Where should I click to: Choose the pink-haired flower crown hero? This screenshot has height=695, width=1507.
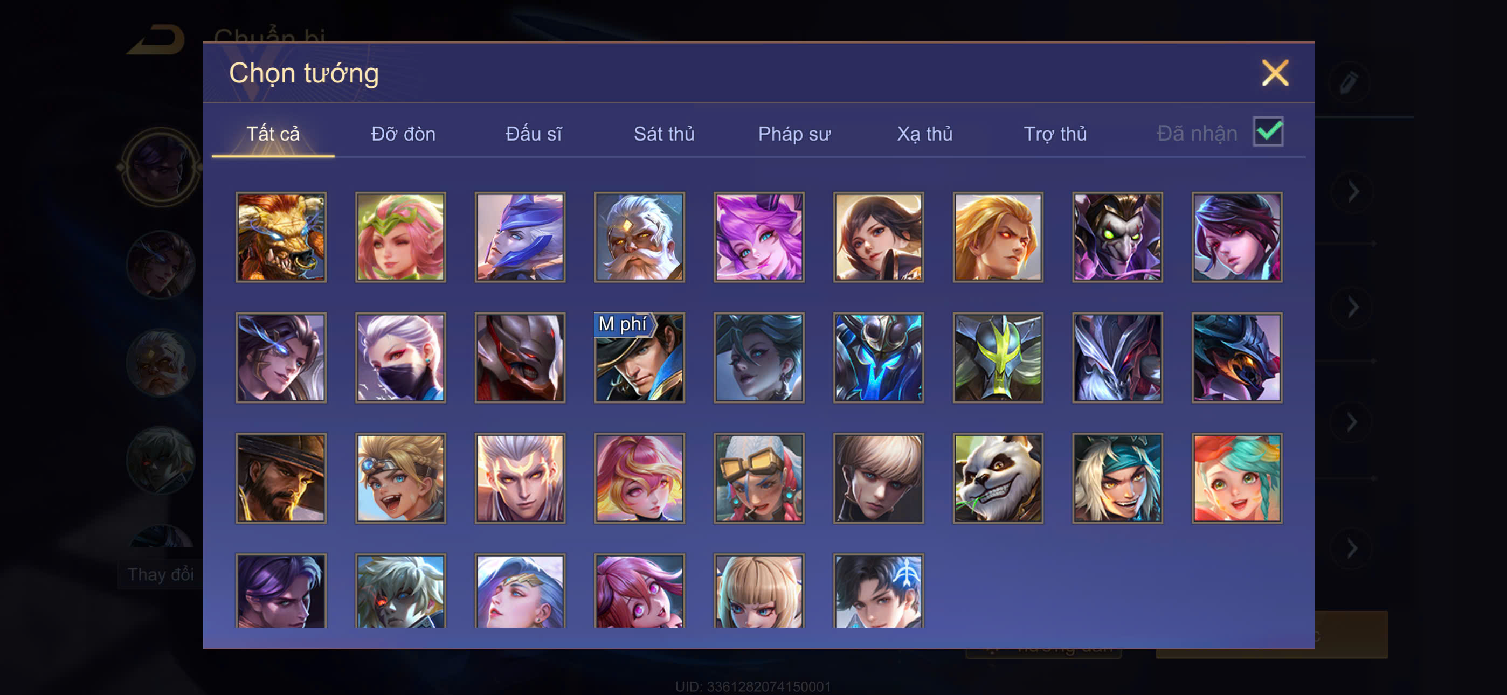(401, 237)
